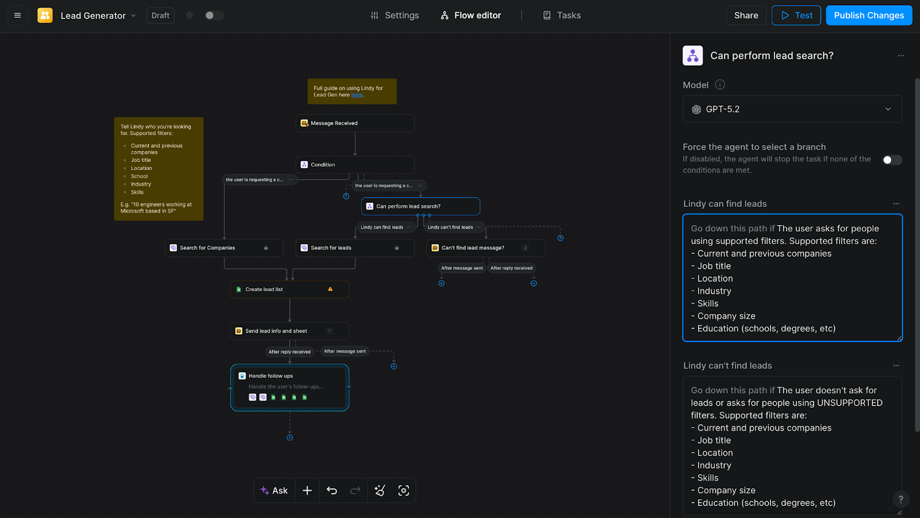Click the Ask AI button in canvas toolbar
The width and height of the screenshot is (920, 518).
tap(274, 490)
